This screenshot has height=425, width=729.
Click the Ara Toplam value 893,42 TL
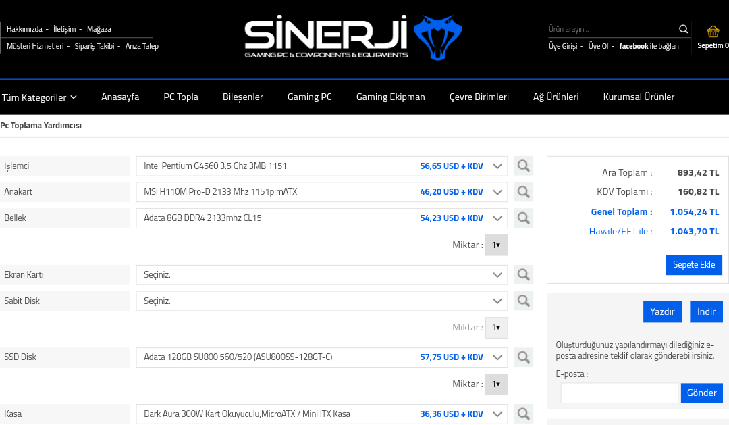click(x=698, y=173)
